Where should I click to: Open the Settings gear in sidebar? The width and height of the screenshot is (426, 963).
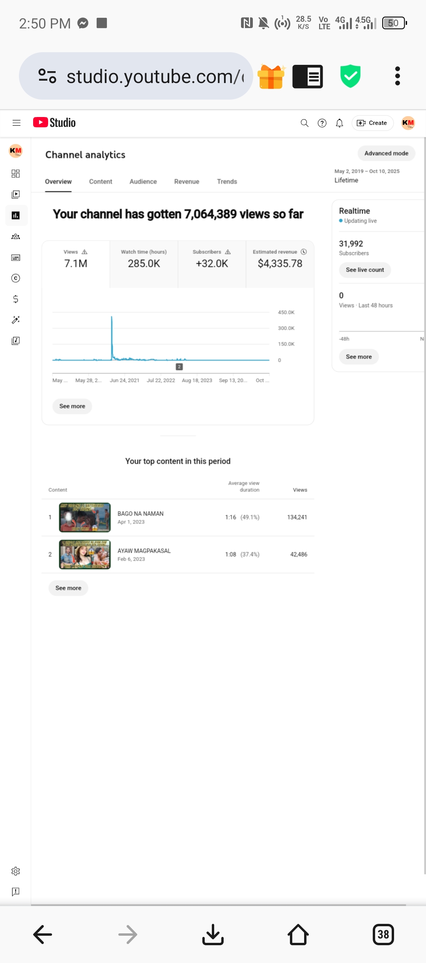(16, 871)
